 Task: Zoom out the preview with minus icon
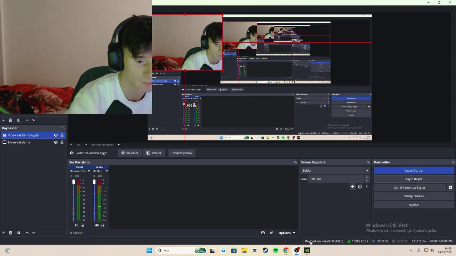[71, 145]
